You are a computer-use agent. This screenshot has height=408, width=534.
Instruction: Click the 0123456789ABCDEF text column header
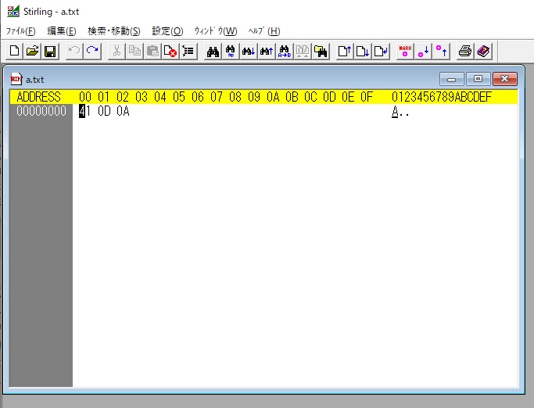coord(442,97)
